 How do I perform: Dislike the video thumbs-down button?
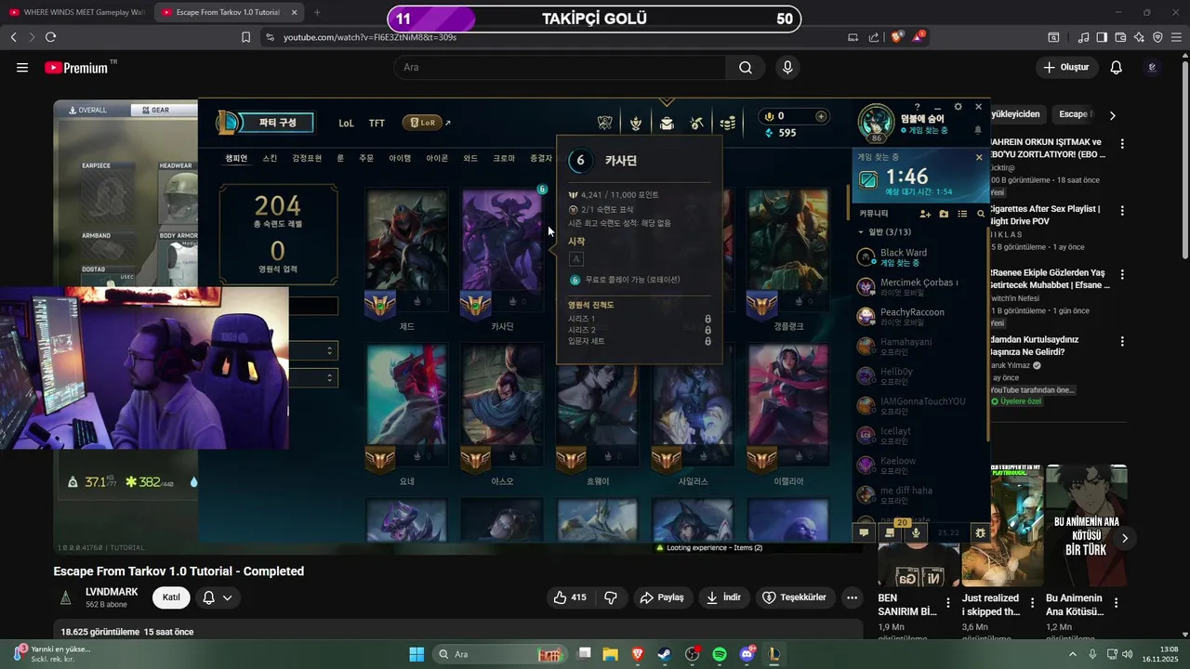[x=611, y=597]
